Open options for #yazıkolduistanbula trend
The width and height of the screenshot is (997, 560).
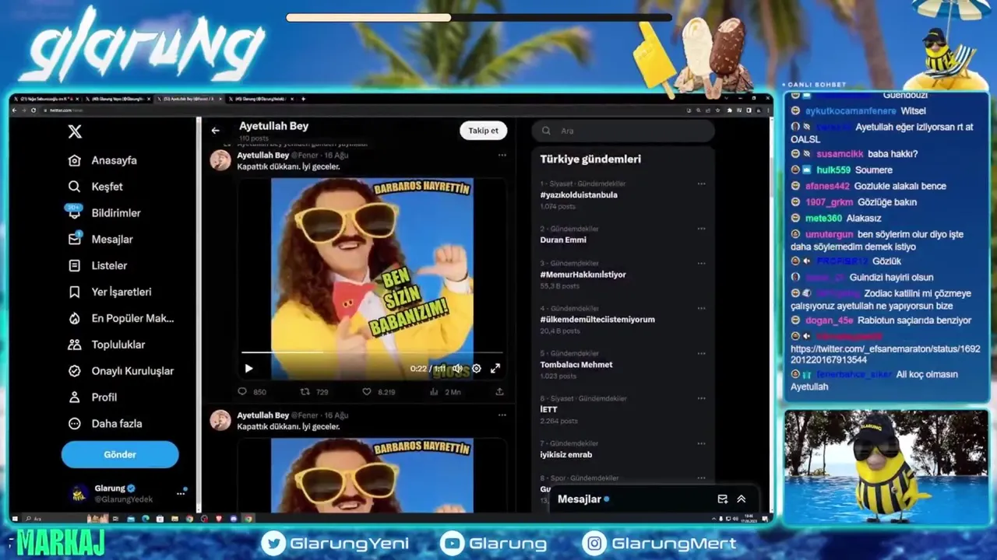[702, 184]
